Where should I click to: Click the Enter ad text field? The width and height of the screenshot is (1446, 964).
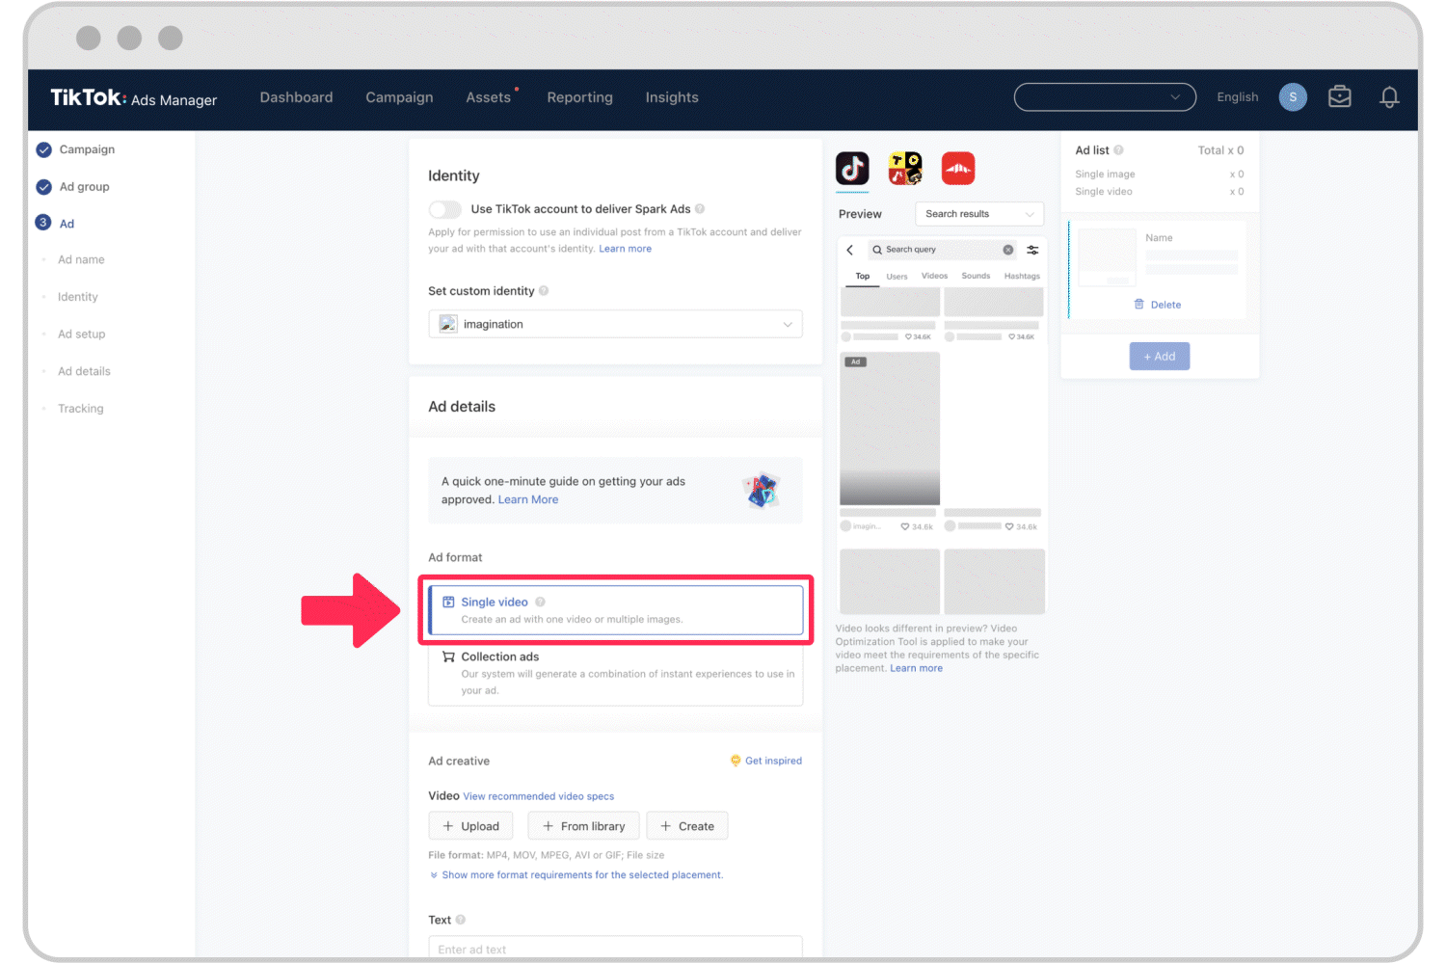(616, 948)
